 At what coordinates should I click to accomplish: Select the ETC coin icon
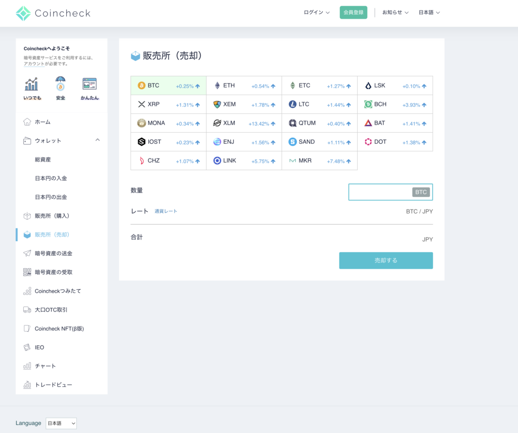(x=292, y=86)
